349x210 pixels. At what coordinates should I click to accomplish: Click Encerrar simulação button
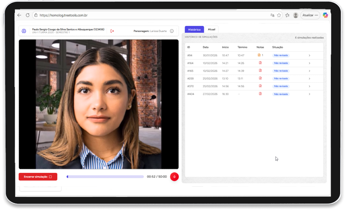point(38,177)
